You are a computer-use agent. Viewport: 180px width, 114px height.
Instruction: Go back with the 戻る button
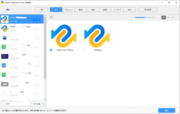pyautogui.click(x=7, y=10)
